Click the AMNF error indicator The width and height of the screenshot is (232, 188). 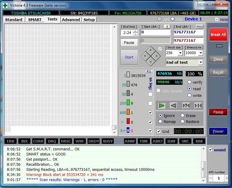coord(130,141)
